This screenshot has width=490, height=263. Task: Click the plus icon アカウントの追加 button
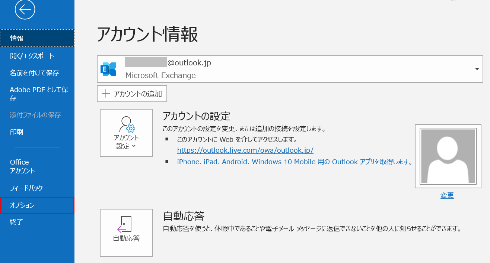click(x=132, y=94)
